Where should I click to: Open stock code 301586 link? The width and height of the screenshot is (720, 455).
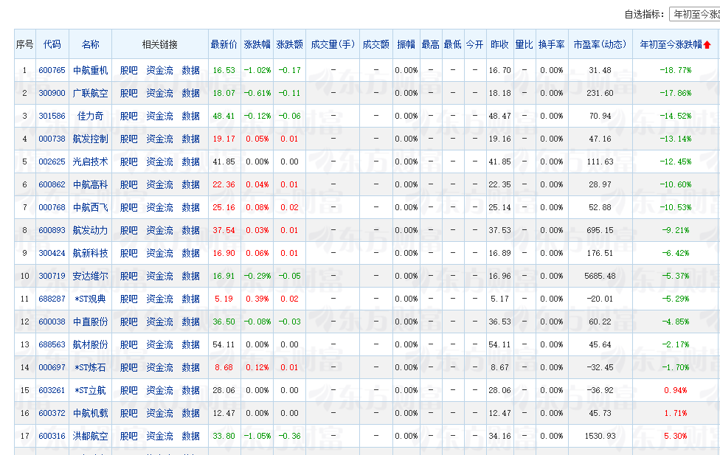coord(52,117)
